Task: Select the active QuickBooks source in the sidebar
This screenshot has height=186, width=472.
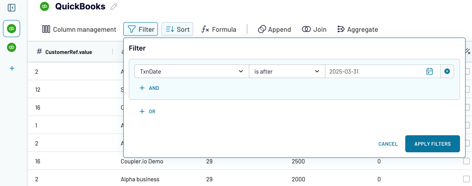Action: pyautogui.click(x=11, y=29)
